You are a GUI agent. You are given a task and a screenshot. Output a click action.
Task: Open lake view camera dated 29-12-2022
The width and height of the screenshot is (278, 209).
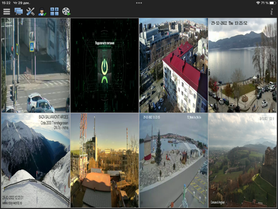click(x=242, y=65)
